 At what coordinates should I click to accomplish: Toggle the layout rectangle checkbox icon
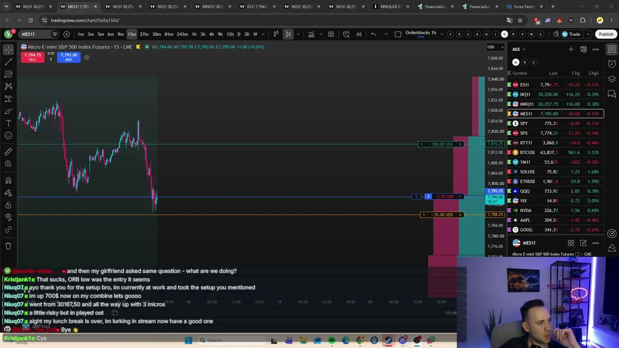398,34
